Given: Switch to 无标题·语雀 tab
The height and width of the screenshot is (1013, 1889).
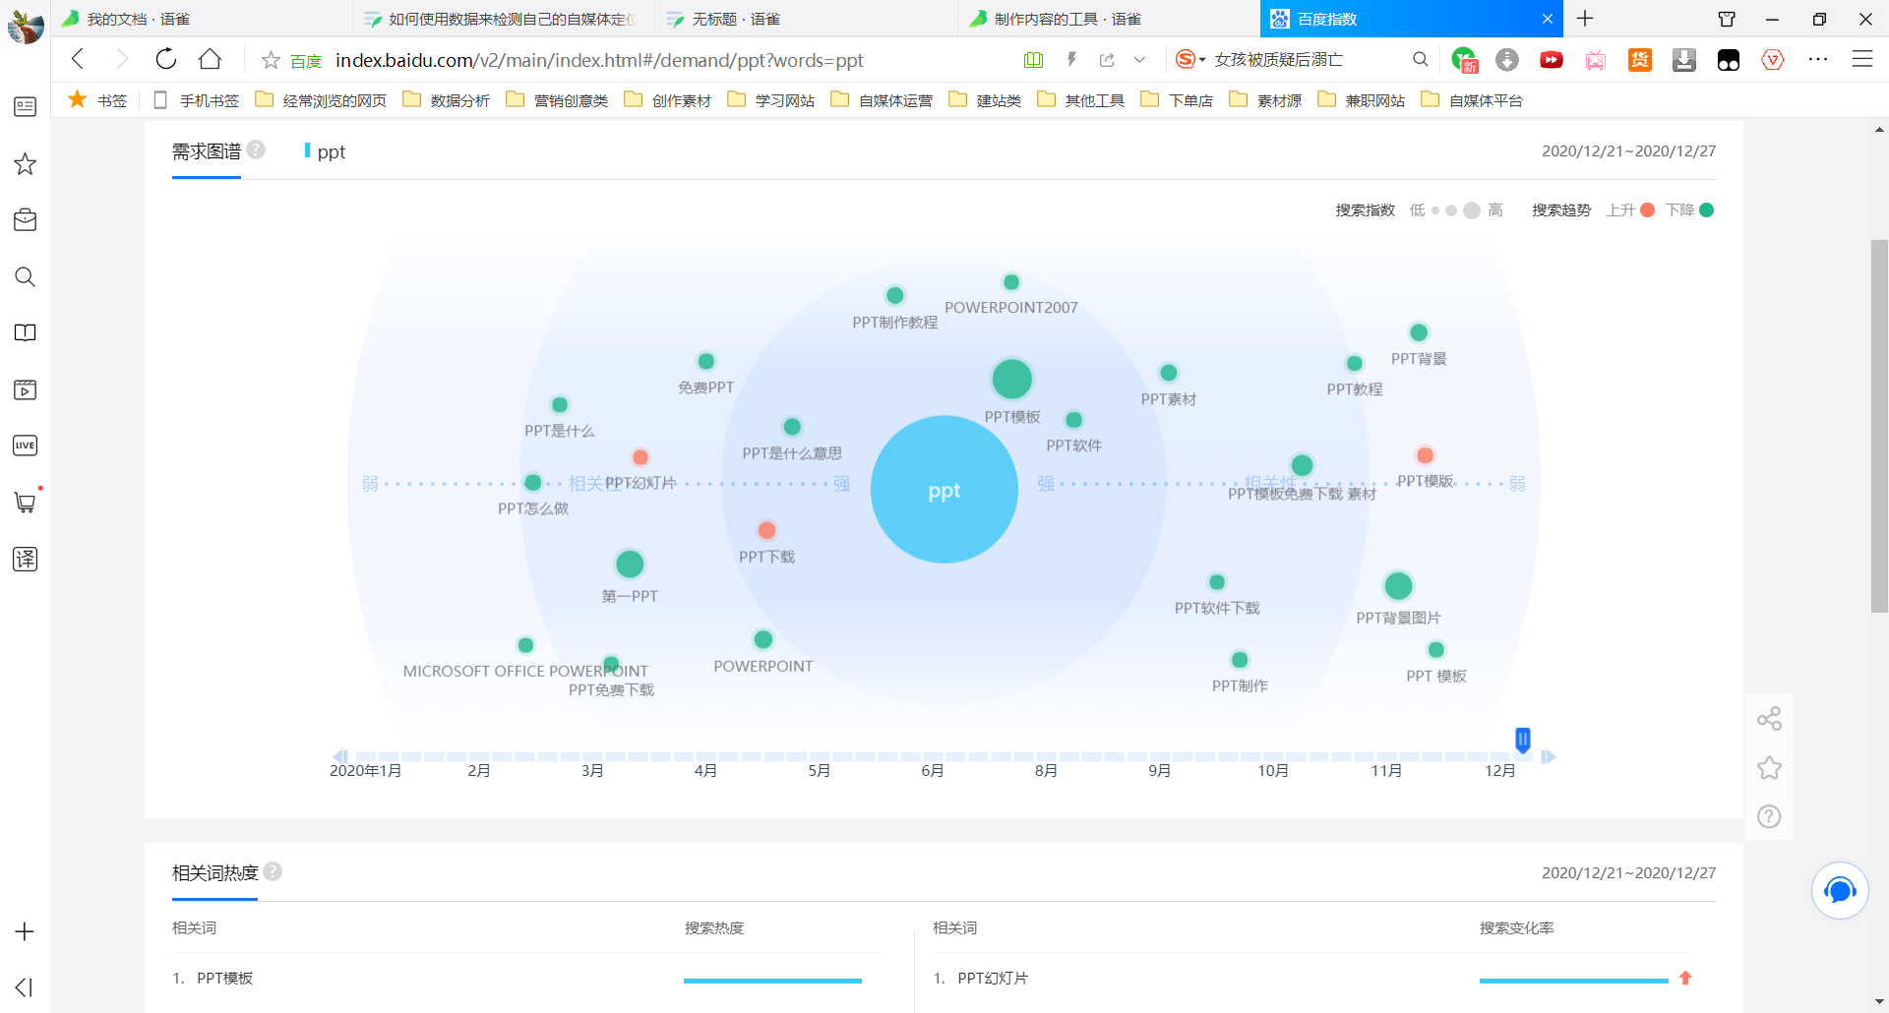Looking at the screenshot, I should (x=807, y=19).
